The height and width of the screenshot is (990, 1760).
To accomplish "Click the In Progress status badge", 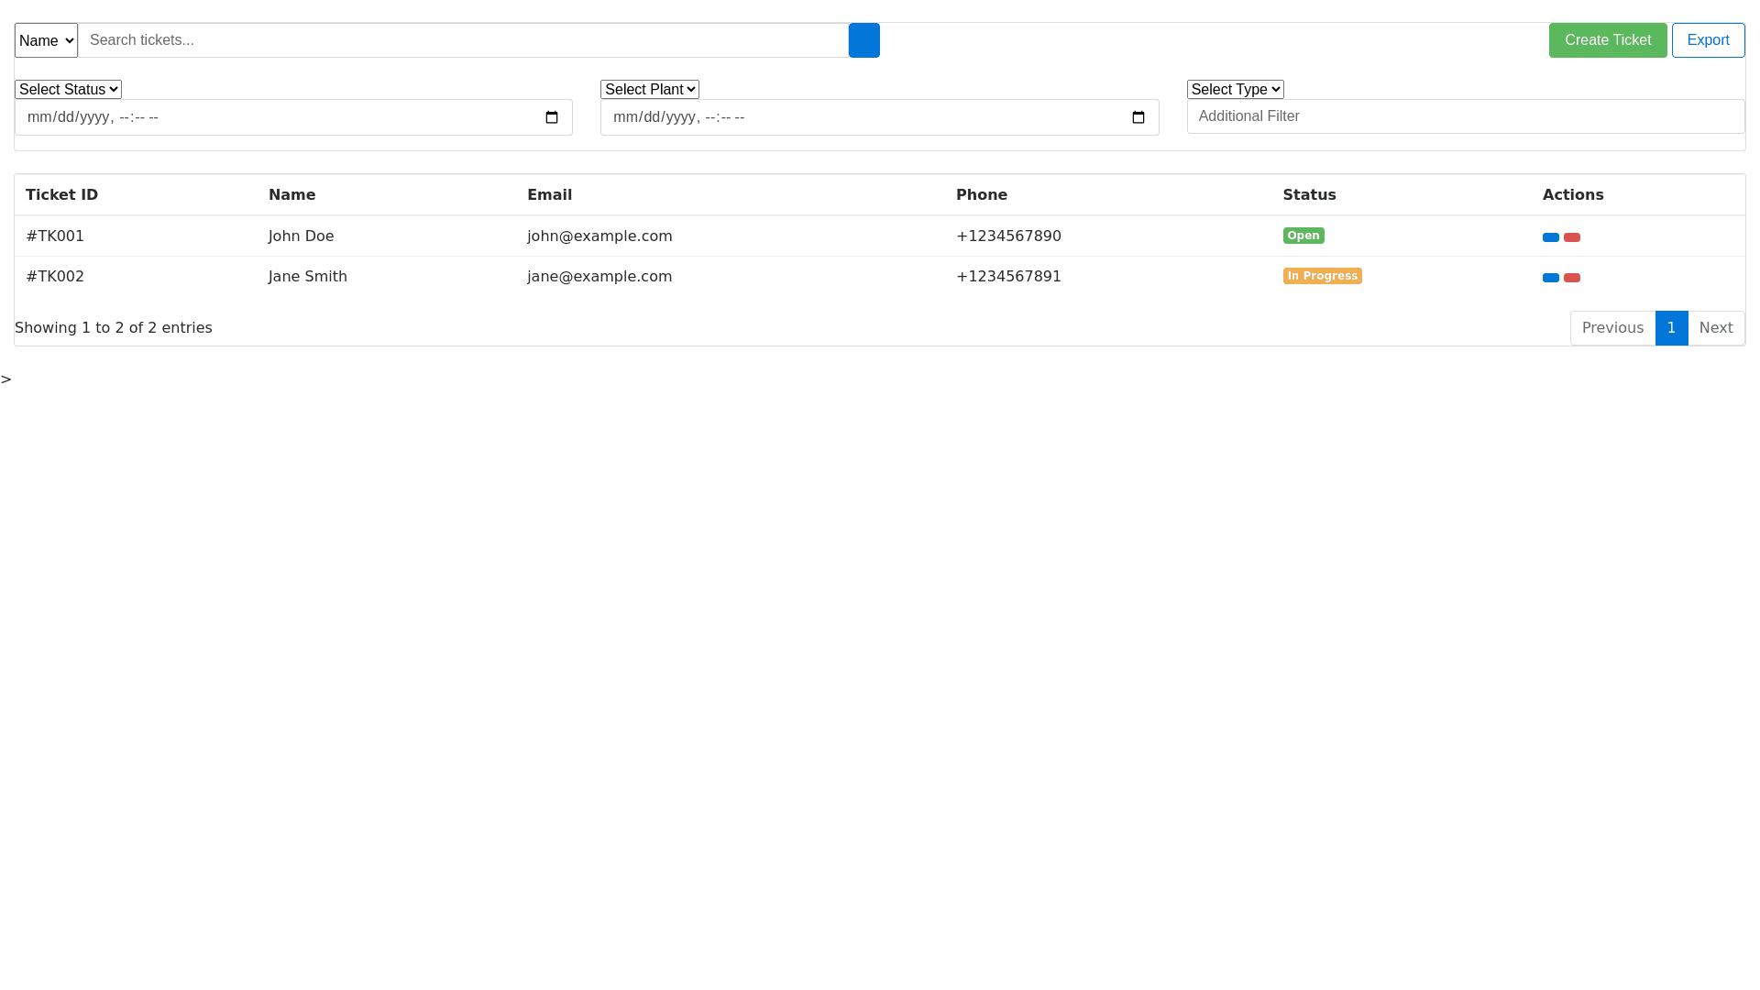I will (x=1322, y=276).
